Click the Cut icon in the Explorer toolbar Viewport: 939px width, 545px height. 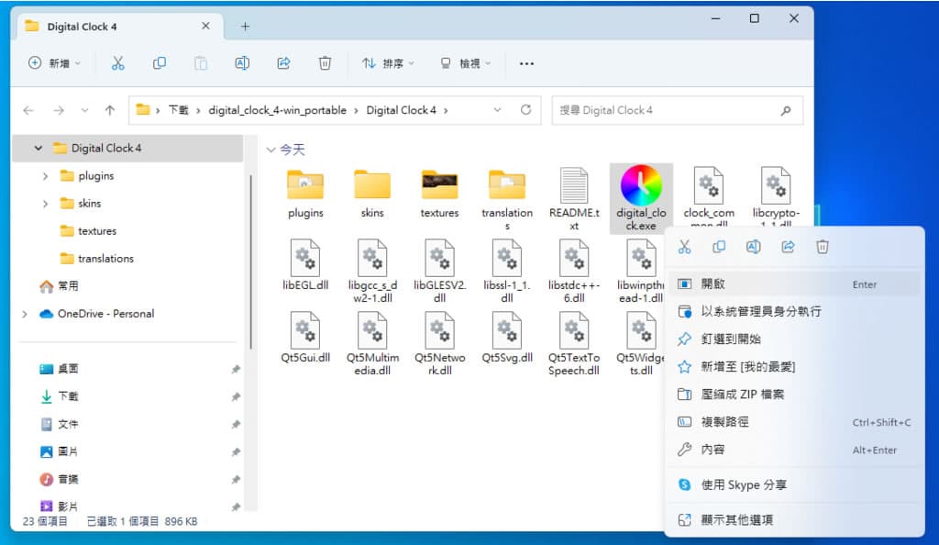pos(118,63)
